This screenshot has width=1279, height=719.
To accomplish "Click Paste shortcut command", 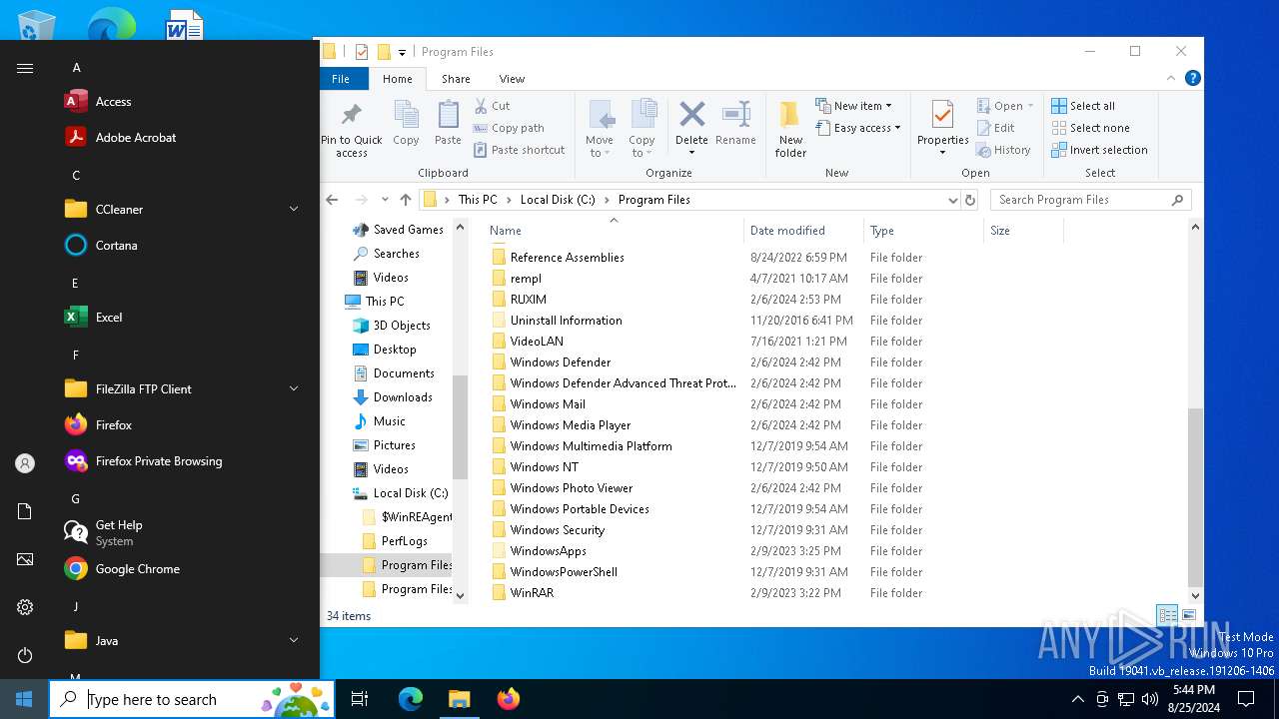I will (520, 150).
